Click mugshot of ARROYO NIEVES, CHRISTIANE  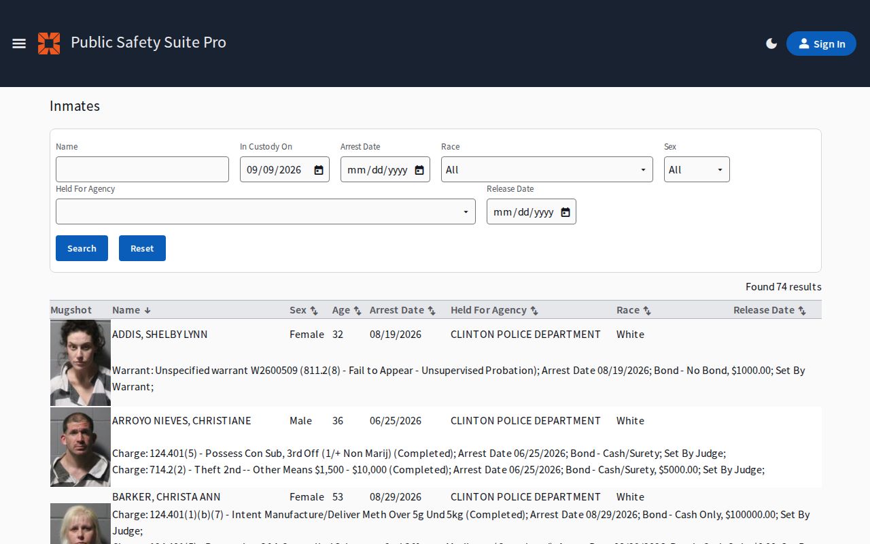click(x=80, y=447)
